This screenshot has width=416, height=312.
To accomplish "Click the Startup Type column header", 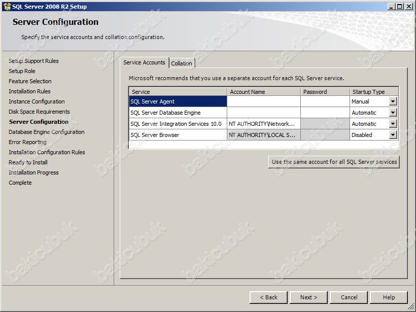I will [374, 92].
